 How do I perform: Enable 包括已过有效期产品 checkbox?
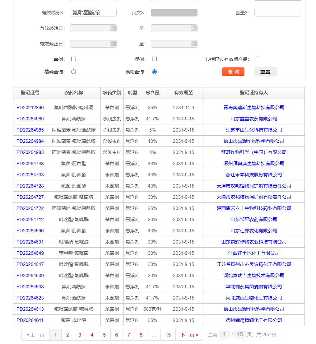tap(258, 59)
